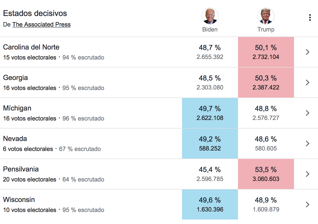Expand Georgia results chevron arrow

tap(308, 82)
